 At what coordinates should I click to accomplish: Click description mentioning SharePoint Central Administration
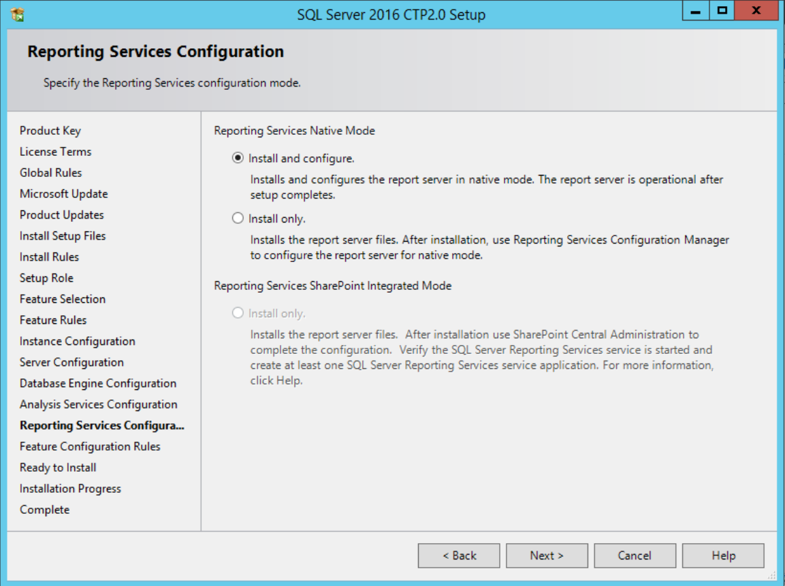tap(481, 357)
